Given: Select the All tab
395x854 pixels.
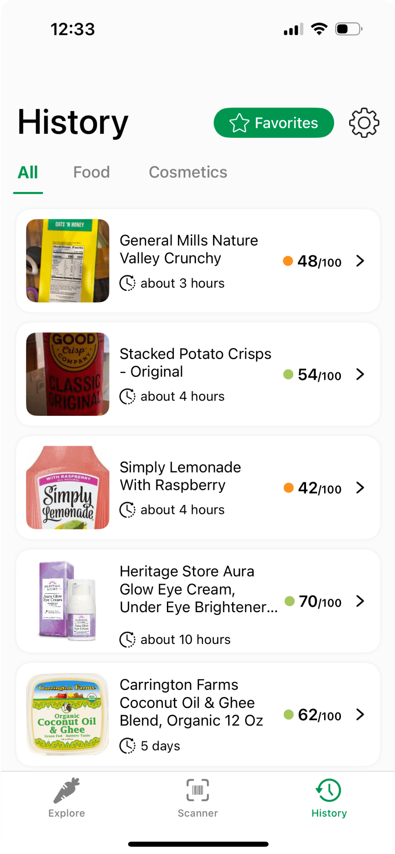Looking at the screenshot, I should [x=28, y=172].
